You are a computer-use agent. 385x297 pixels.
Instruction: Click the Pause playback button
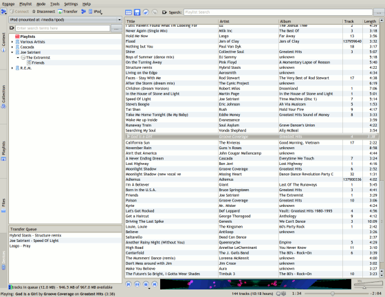[x=137, y=284]
